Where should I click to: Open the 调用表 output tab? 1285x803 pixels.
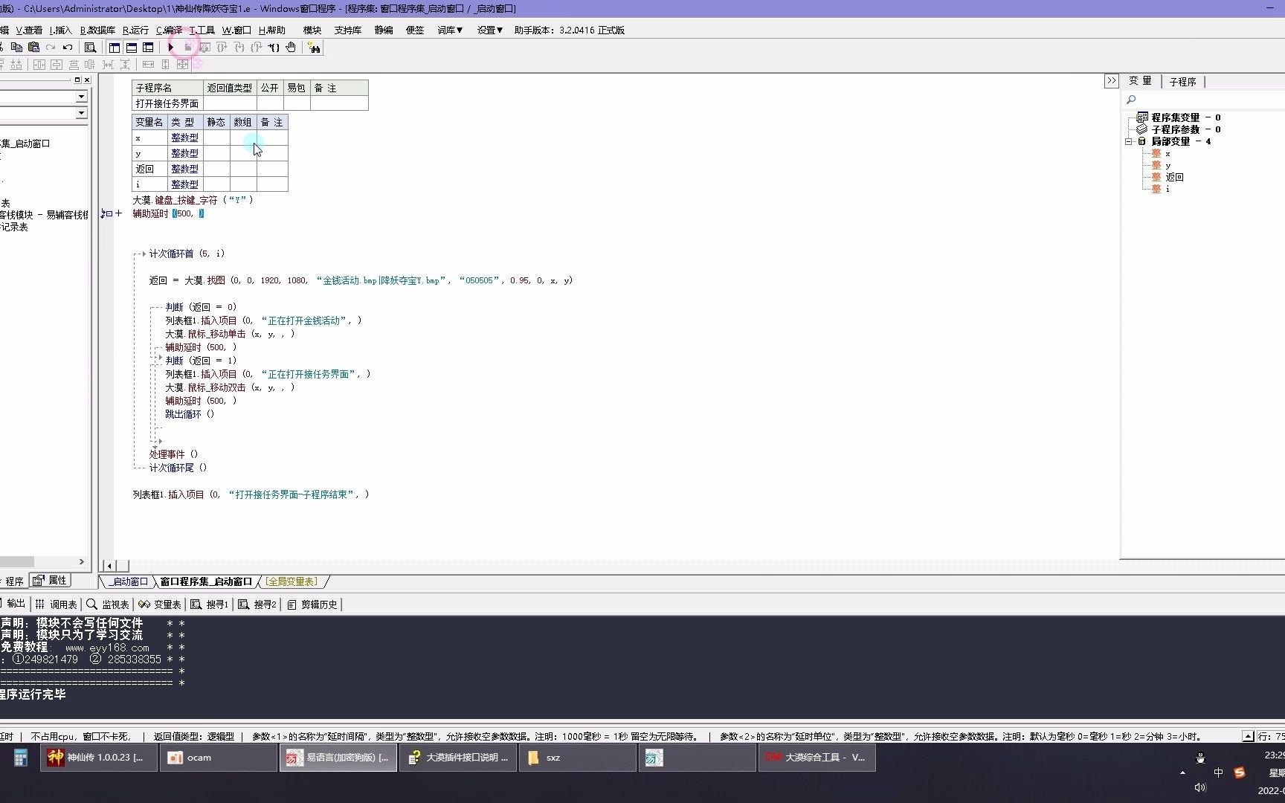click(56, 604)
